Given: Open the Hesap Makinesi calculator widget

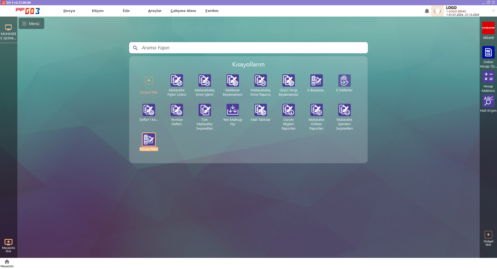Looking at the screenshot, I should point(488,77).
